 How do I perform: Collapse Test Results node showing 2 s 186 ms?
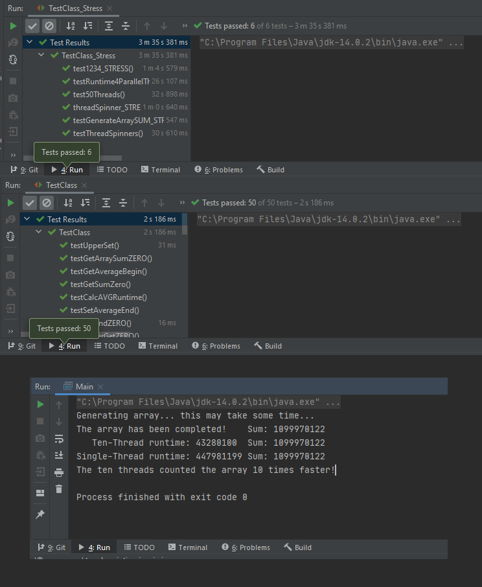pos(28,220)
